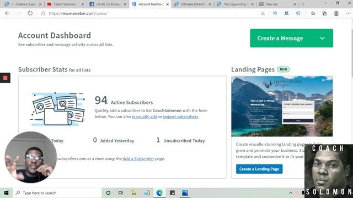Screen dimensions: 353x198
Task: Bookmark this page with the star icon
Action: (x=263, y=13)
